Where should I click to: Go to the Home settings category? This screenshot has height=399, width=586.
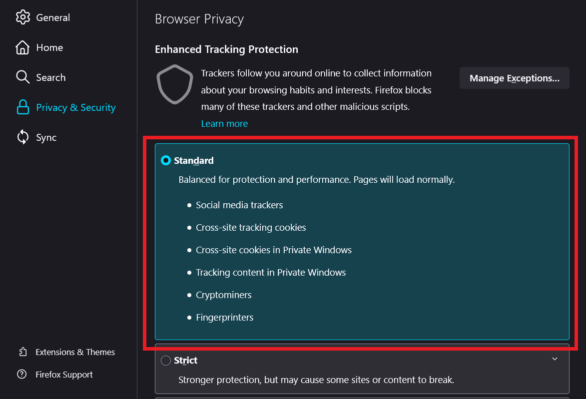point(49,47)
